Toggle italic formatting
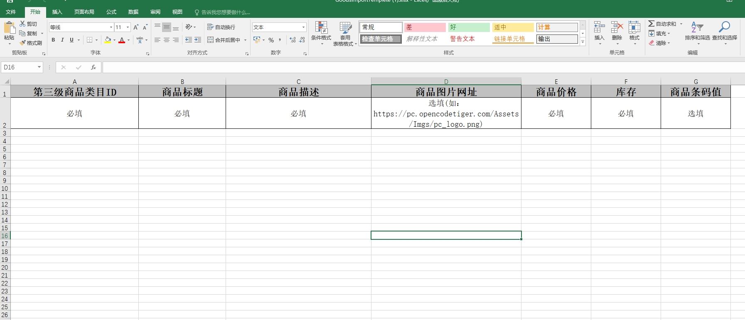Image resolution: width=745 pixels, height=320 pixels. pyautogui.click(x=62, y=40)
